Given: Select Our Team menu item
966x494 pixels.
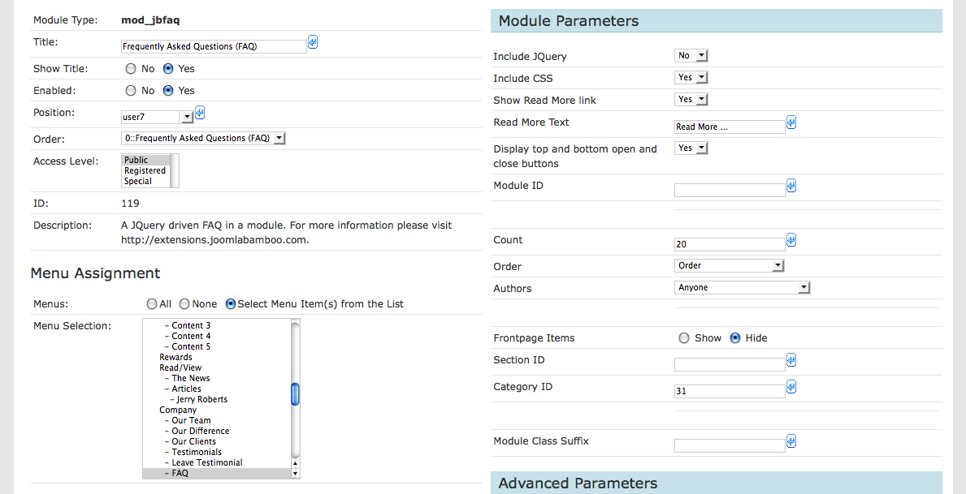Looking at the screenshot, I should (x=216, y=421).
